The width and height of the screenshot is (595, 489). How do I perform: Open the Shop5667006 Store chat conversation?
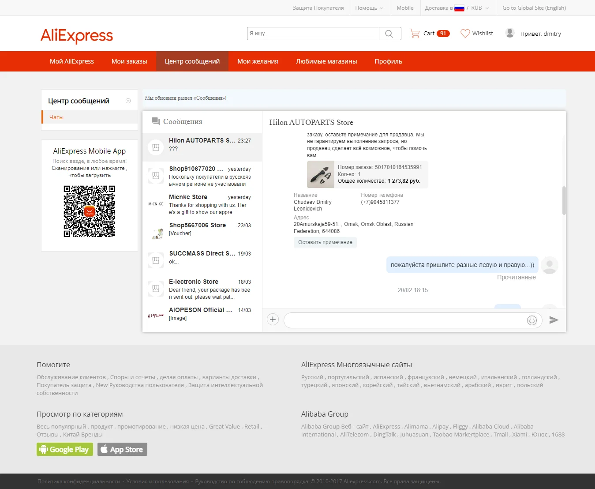click(202, 232)
